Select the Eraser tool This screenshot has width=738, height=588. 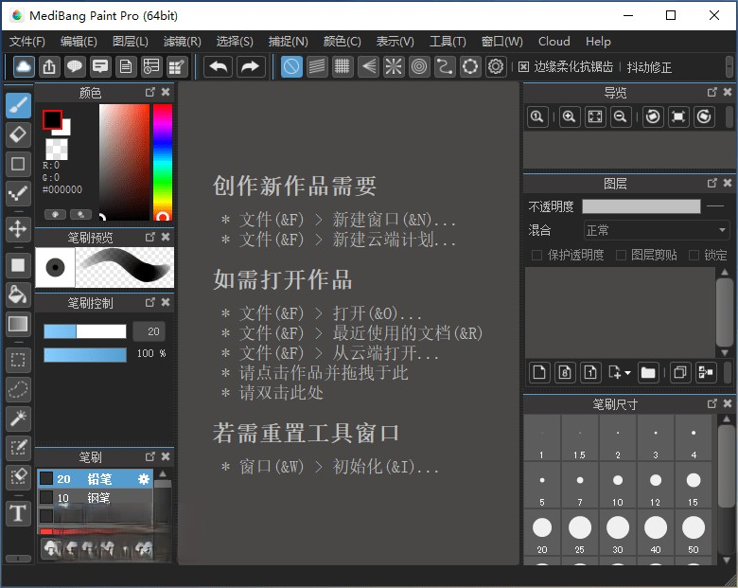18,134
